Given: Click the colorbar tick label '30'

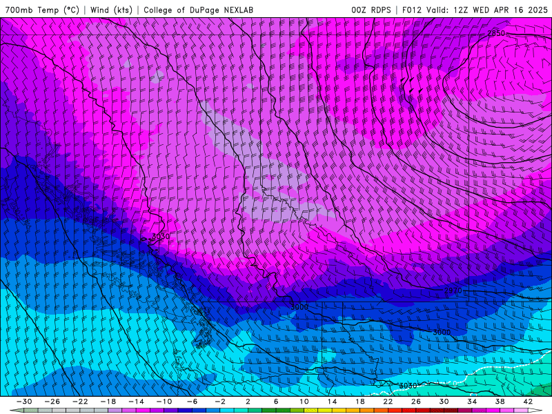Looking at the screenshot, I should click(444, 402).
